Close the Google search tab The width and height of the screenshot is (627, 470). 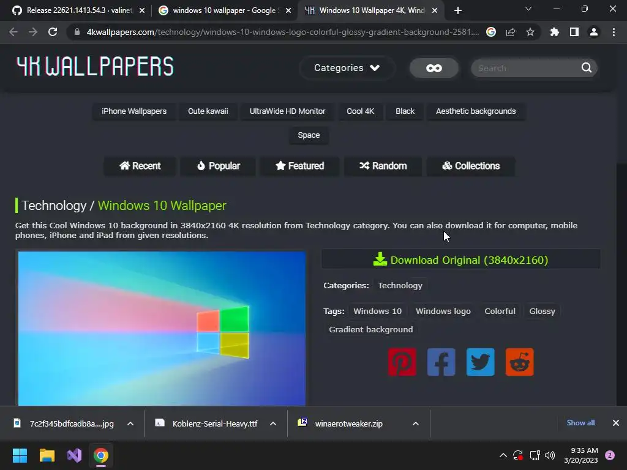coord(288,10)
